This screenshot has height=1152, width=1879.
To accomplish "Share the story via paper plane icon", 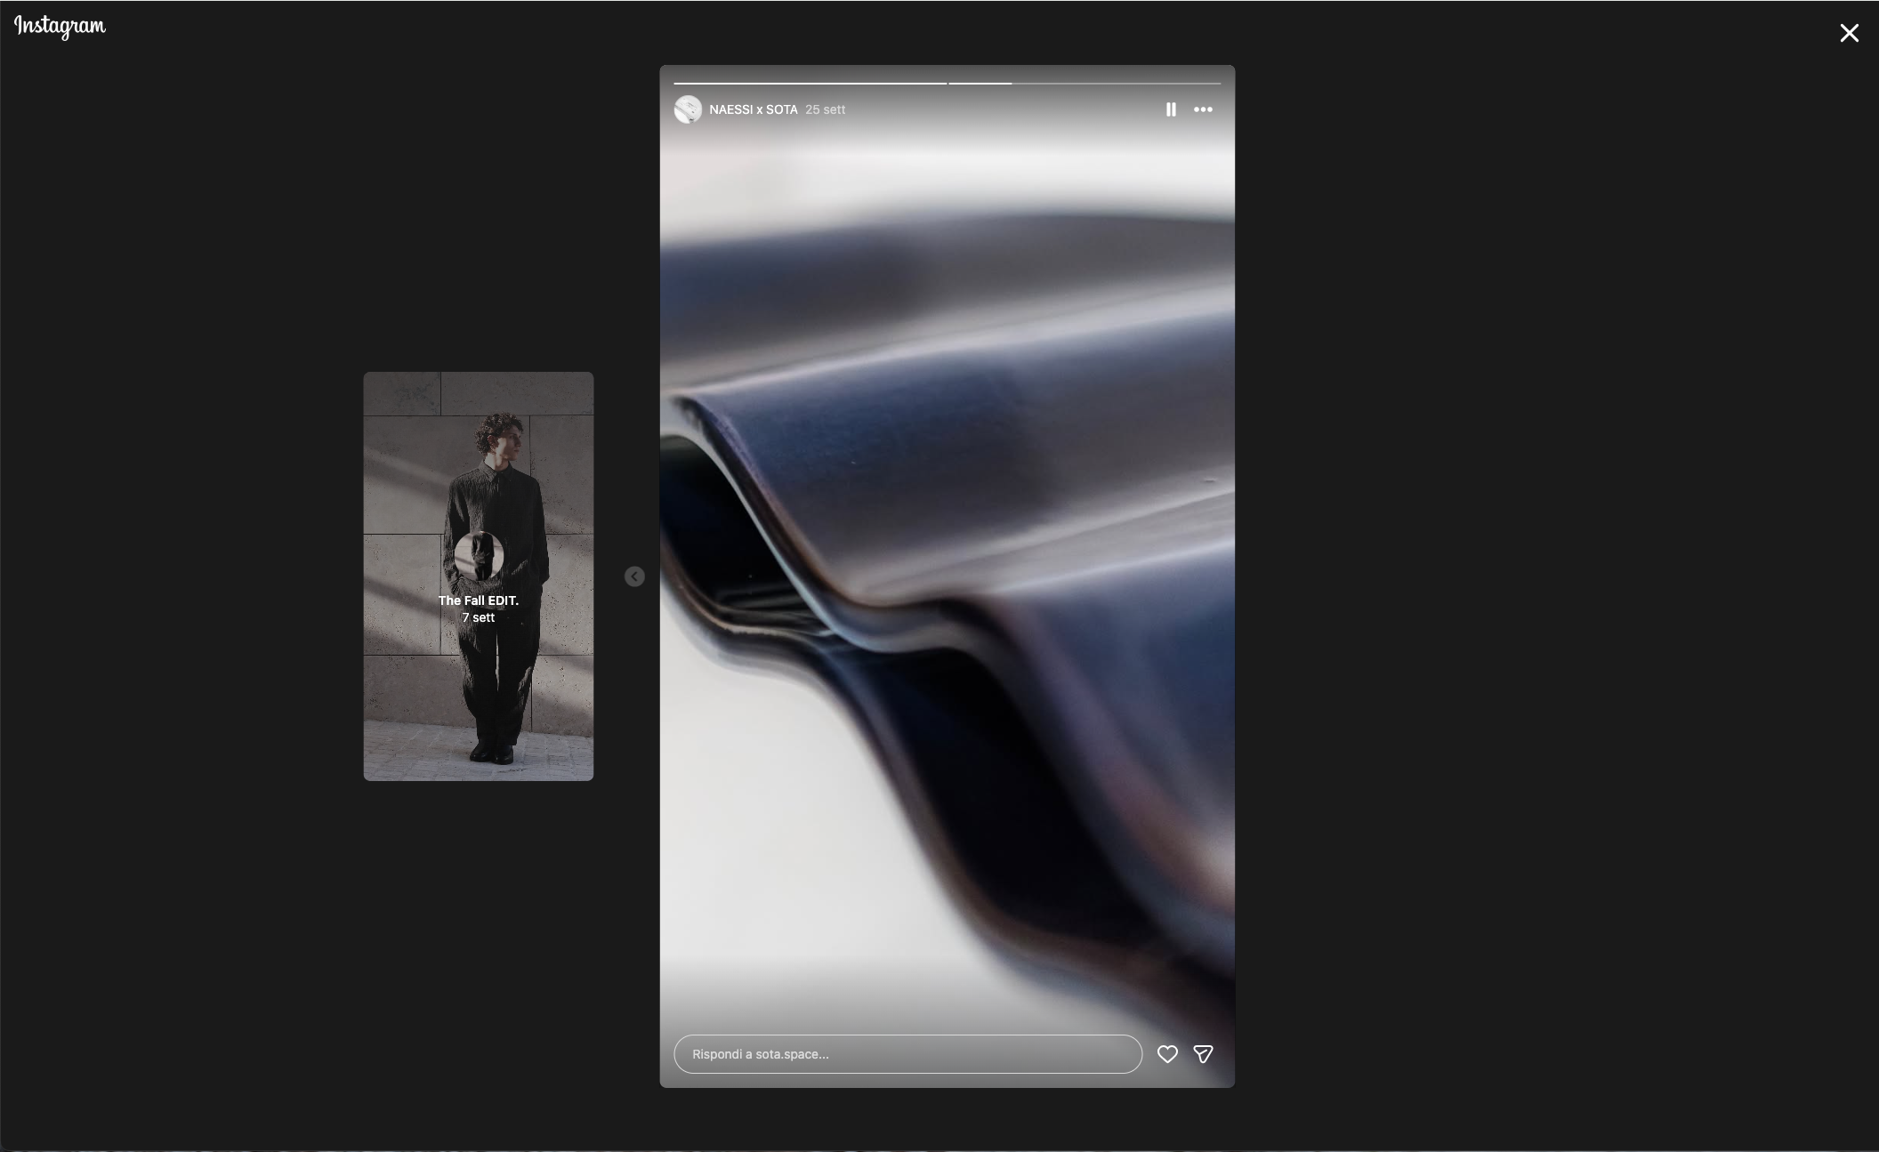I will pos(1203,1054).
